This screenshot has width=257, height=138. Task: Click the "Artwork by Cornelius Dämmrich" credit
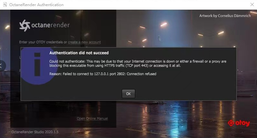[225, 16]
